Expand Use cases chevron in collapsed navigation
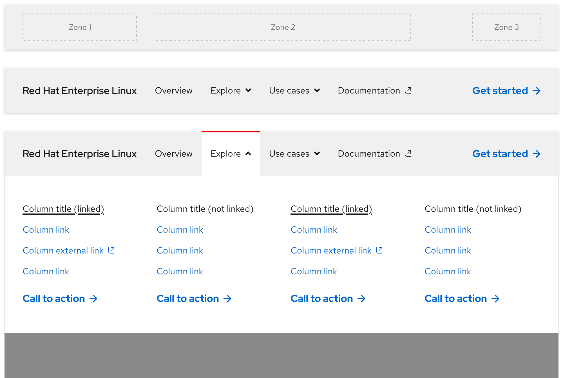The height and width of the screenshot is (378, 563). (x=317, y=90)
